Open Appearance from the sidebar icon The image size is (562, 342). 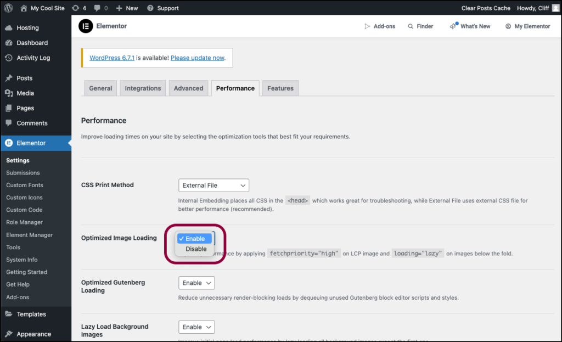(8, 334)
